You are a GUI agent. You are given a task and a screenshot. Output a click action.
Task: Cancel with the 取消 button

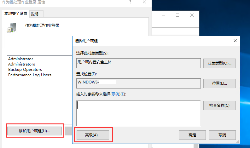(x=222, y=135)
